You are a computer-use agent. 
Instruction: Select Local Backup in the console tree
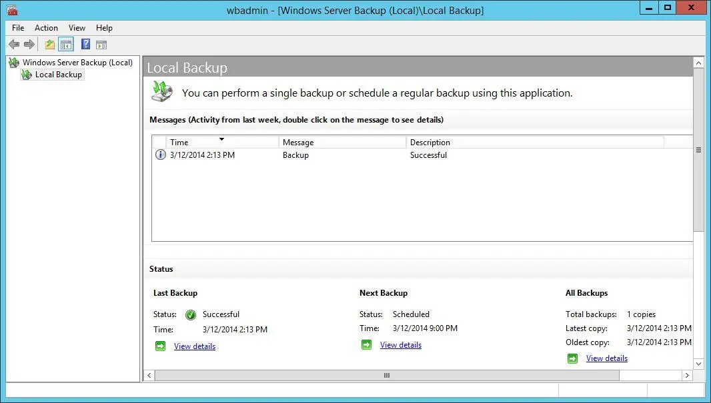pyautogui.click(x=59, y=75)
